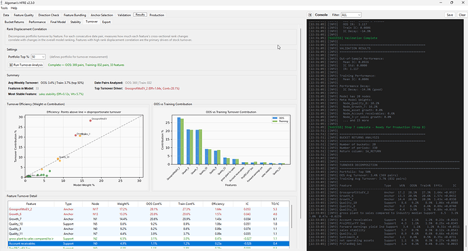Click the highlighted Account receivables row
468x251 pixels.
click(149, 244)
